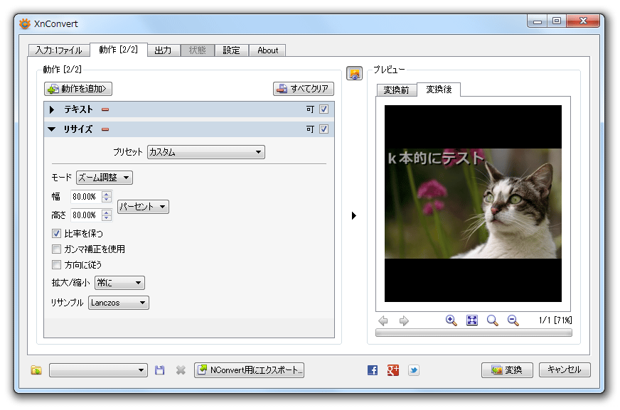Viewport: 620px width, 410px height.
Task: Disable the リサイズ action checkbox
Action: click(x=324, y=129)
